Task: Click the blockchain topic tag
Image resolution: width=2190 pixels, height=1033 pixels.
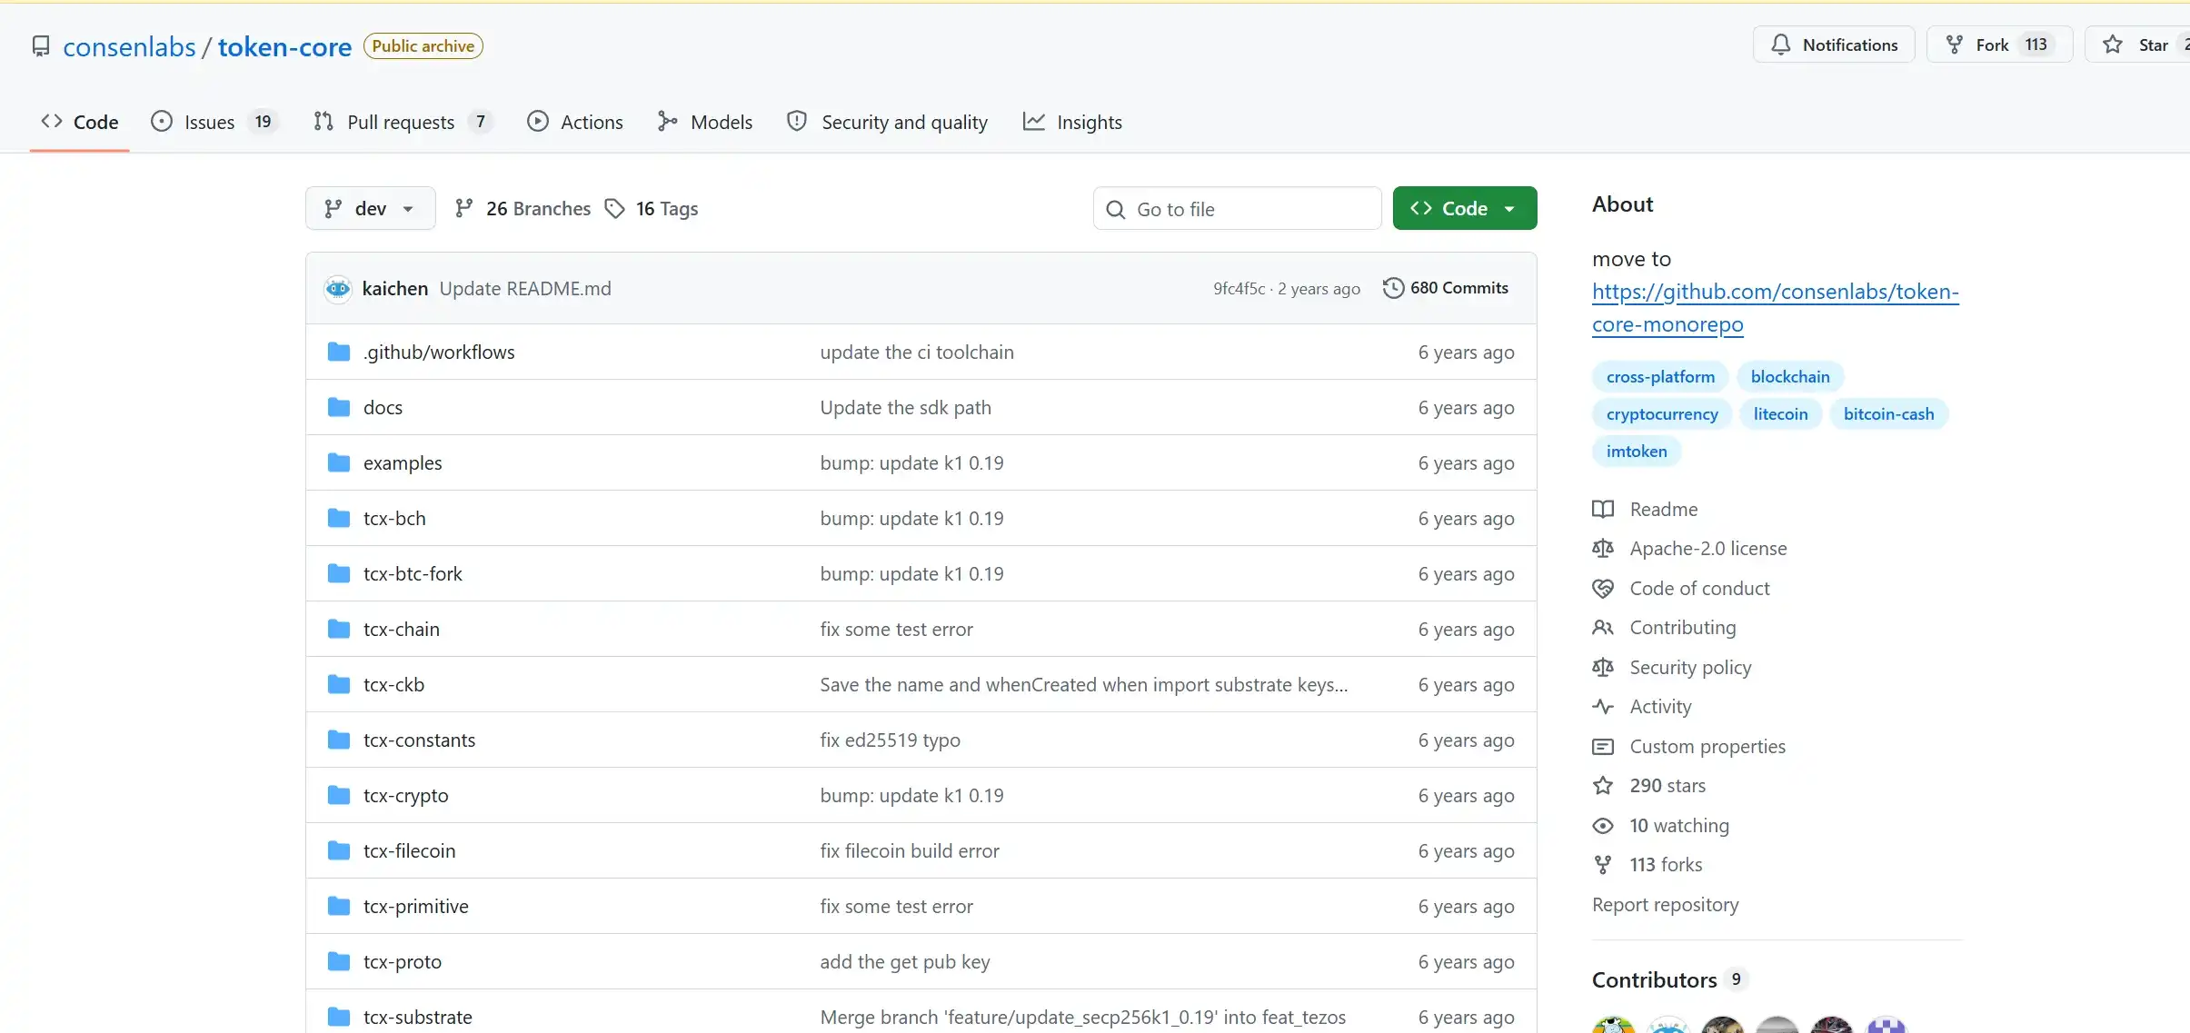Action: coord(1789,376)
